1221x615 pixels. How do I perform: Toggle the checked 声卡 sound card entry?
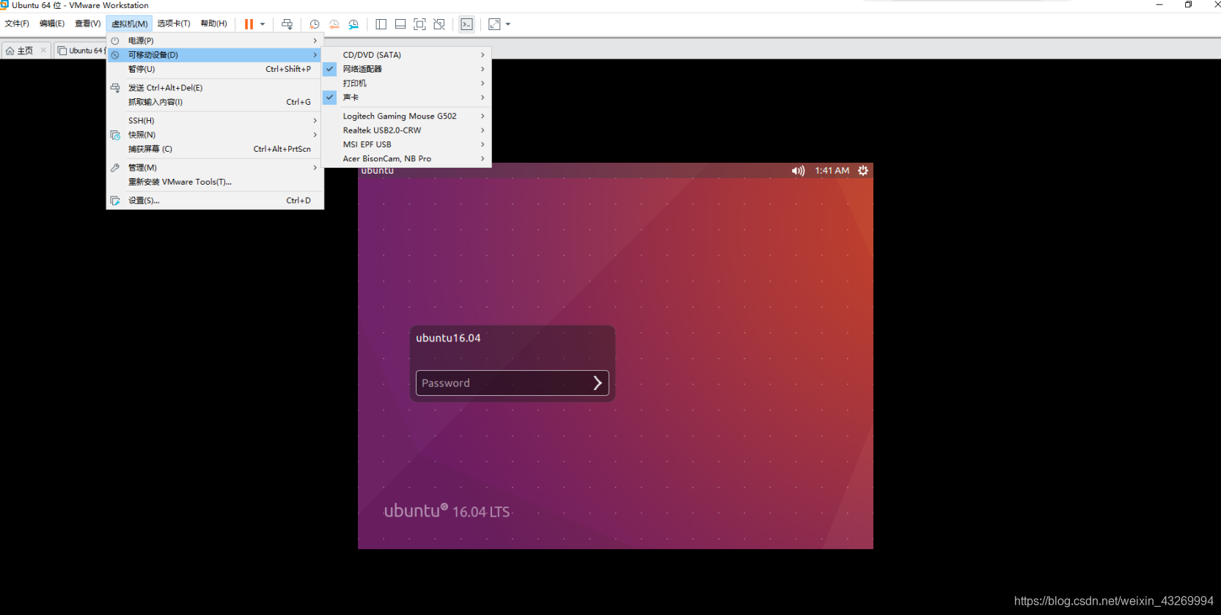point(407,97)
